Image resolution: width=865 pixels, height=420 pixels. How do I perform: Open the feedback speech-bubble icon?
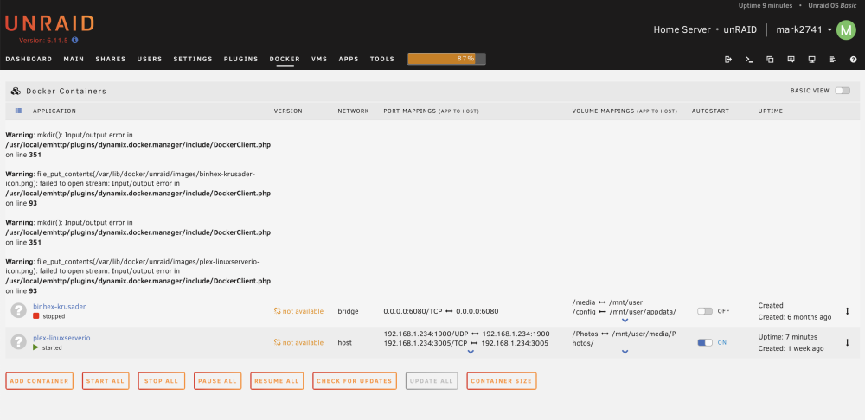coord(791,60)
